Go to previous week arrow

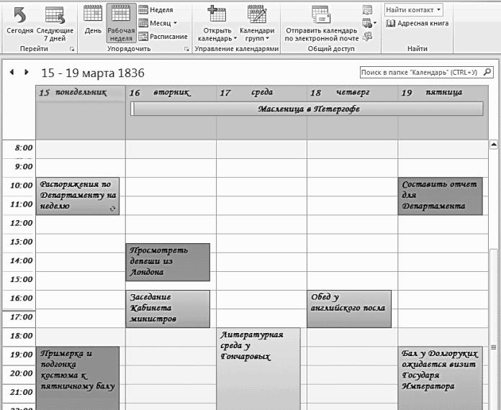12,72
